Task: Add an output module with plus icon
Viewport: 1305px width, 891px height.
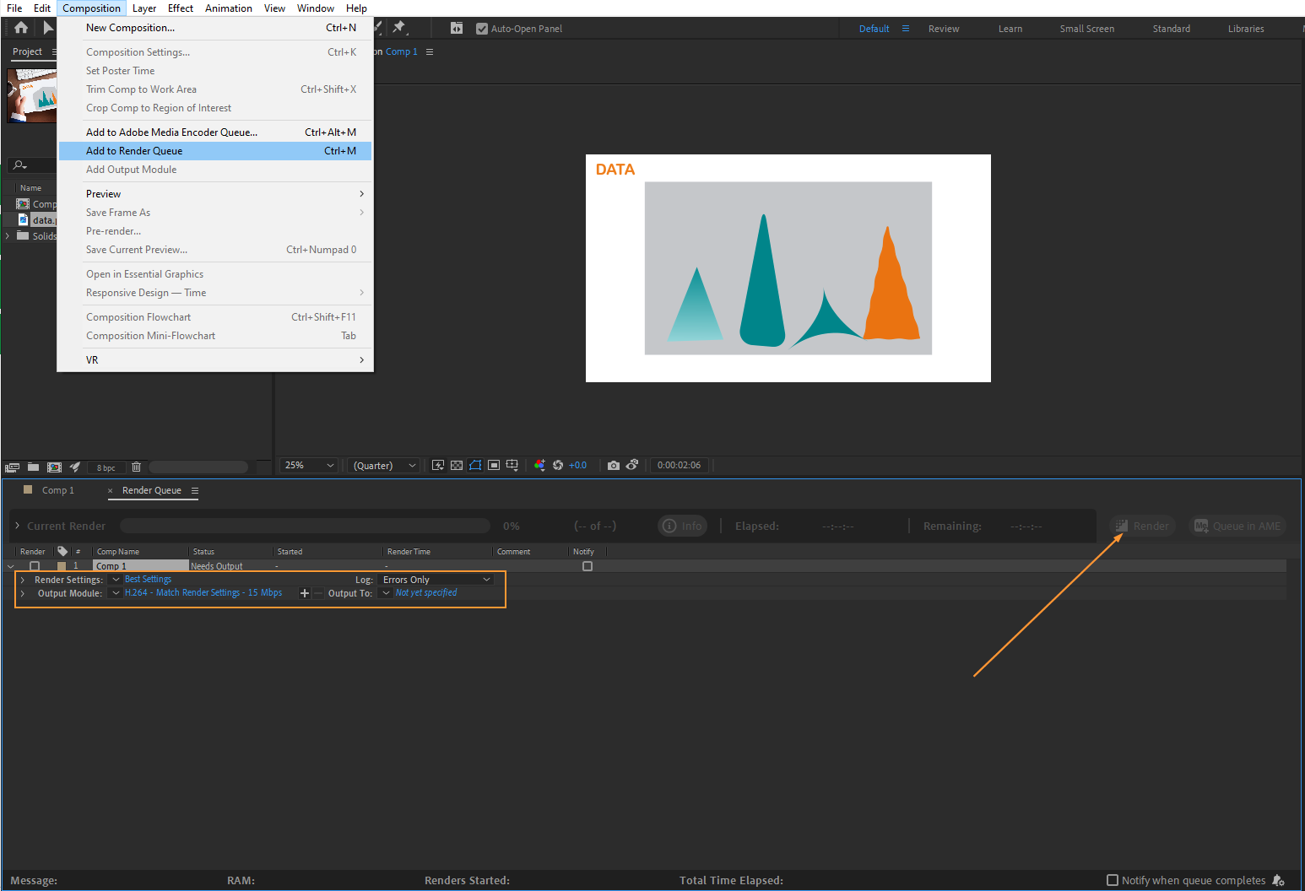Action: 305,593
